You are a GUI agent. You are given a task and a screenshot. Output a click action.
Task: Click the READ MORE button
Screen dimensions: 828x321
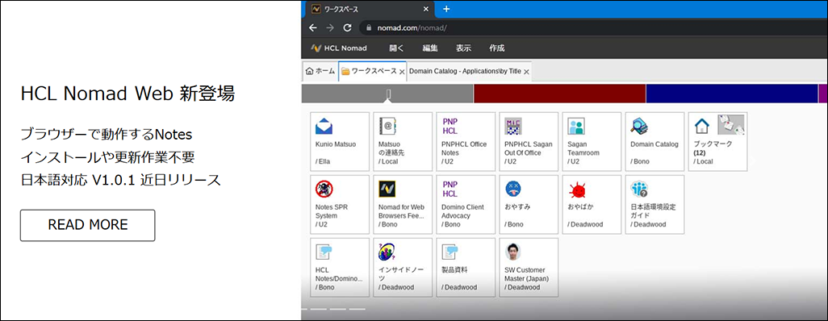pos(88,226)
